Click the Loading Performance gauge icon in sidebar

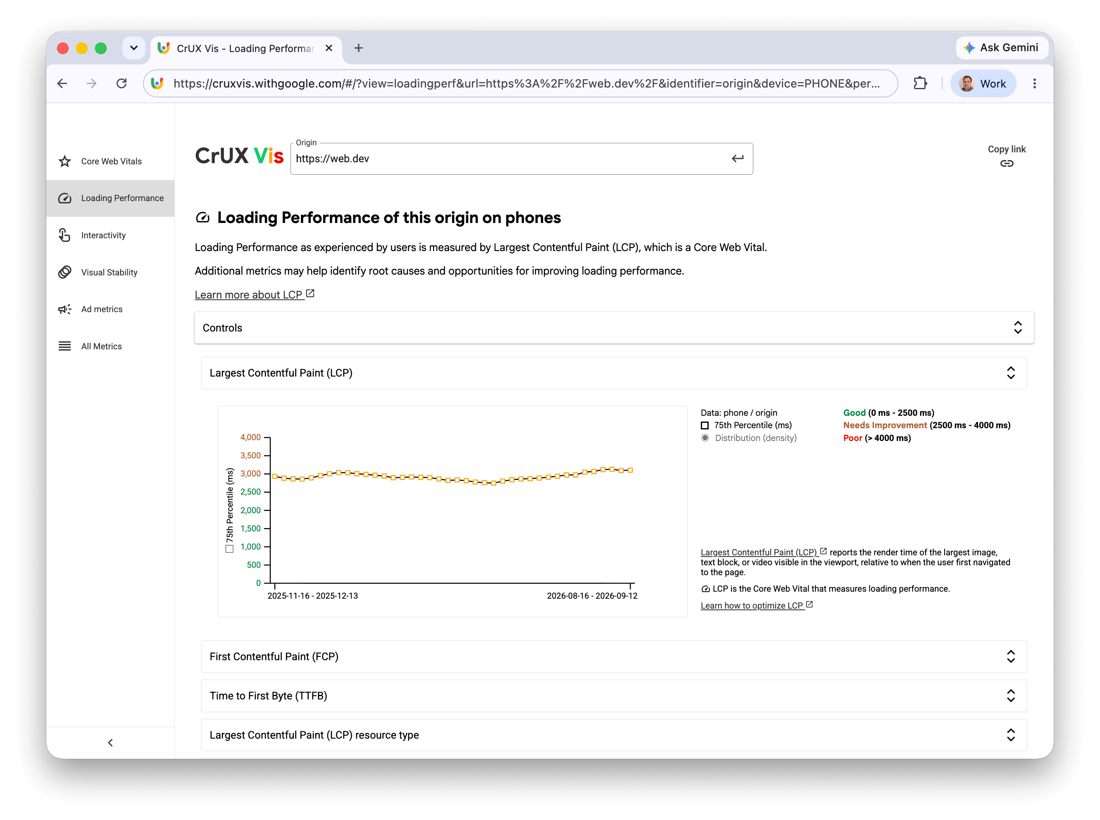coord(64,198)
